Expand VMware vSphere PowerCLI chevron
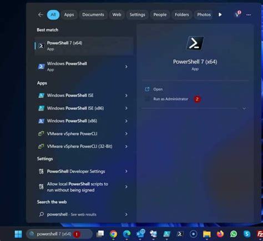This screenshot has height=241, width=263. pos(127,134)
